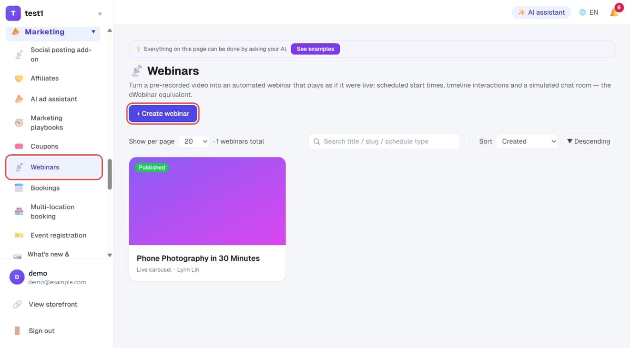
Task: Collapse the sidebar with the double-chevron icon
Action: click(100, 14)
